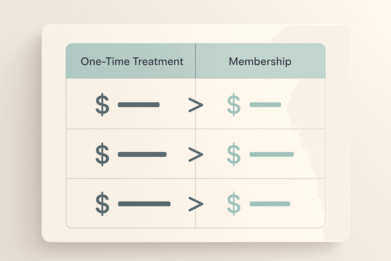Viewport: 391px width, 261px height.
Task: Click the dark price bar in the bottom row
Action: (144, 204)
